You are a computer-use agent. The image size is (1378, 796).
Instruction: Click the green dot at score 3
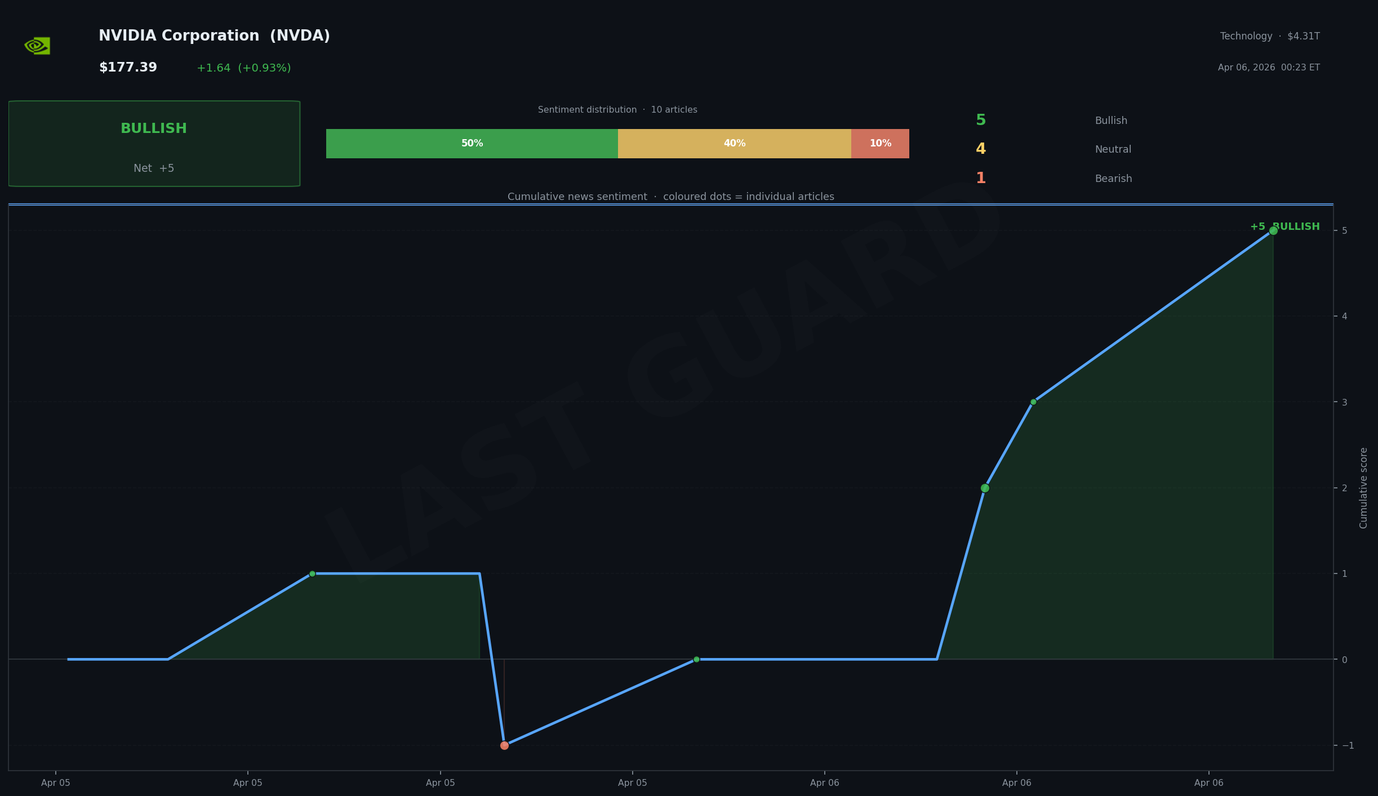tap(1033, 402)
